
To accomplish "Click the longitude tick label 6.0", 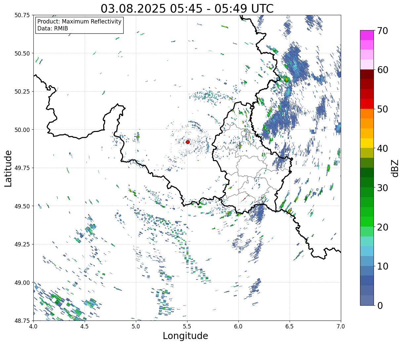I will (x=238, y=326).
